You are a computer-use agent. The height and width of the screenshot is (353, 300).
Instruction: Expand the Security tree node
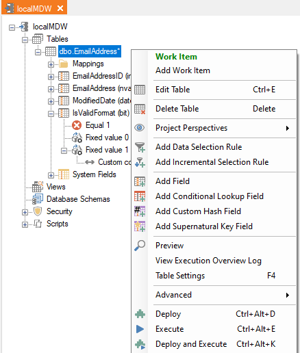click(x=25, y=212)
